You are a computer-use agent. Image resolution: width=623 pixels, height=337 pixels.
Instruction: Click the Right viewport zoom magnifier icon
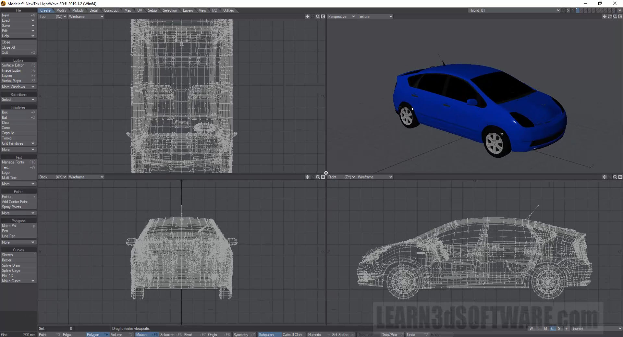615,177
